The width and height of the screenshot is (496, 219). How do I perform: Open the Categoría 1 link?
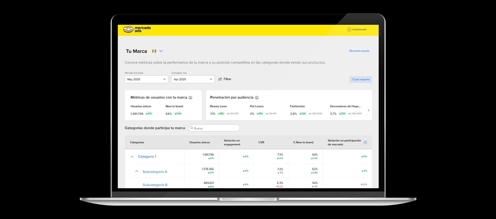click(x=147, y=156)
